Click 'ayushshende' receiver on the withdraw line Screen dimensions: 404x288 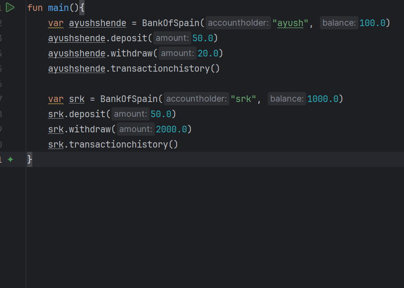pos(76,53)
